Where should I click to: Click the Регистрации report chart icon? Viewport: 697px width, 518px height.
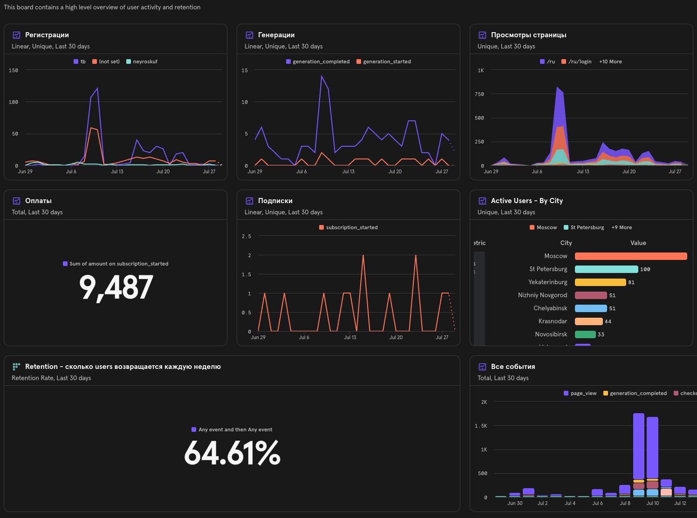coord(16,35)
